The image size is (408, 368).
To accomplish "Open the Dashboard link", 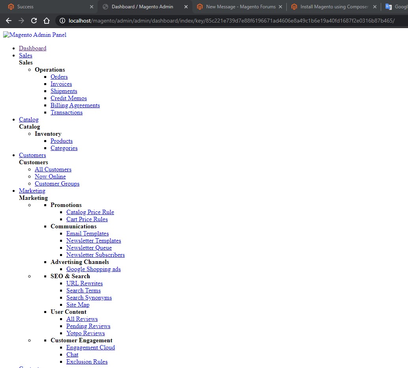I will (32, 48).
